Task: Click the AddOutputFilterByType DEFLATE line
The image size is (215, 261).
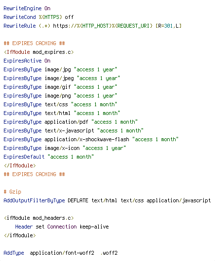Action: (x=107, y=200)
